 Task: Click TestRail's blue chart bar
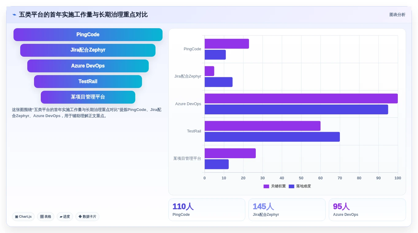272,137
